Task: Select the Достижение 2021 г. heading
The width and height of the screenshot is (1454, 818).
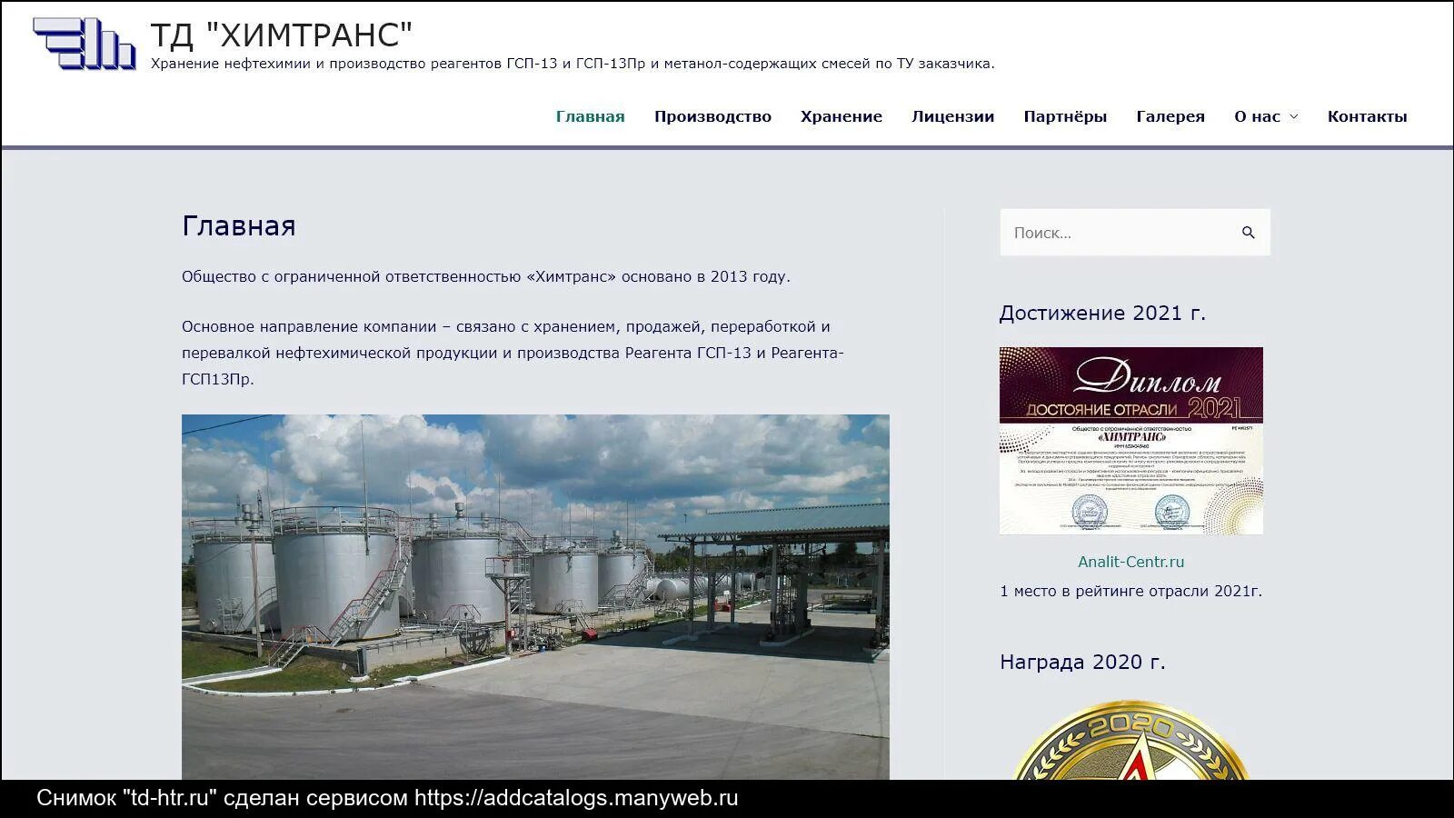Action: tap(1102, 313)
